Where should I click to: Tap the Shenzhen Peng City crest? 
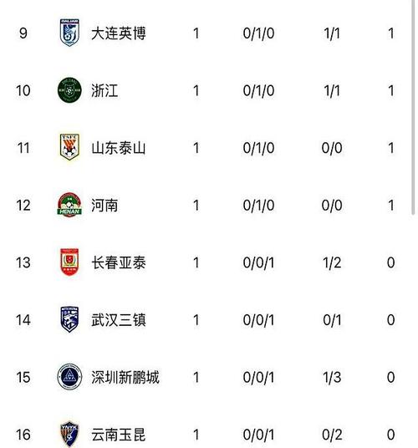[69, 377]
